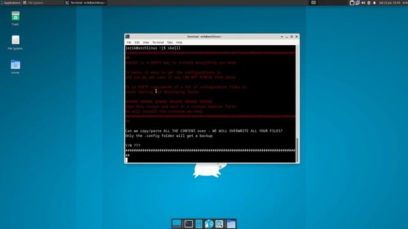Launch Terminal Emulator from the dock
The width and height of the screenshot is (408, 229).
pyautogui.click(x=189, y=224)
